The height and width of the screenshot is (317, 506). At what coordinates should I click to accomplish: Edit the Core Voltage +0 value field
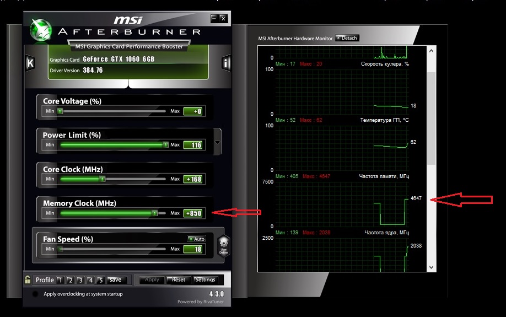click(193, 111)
